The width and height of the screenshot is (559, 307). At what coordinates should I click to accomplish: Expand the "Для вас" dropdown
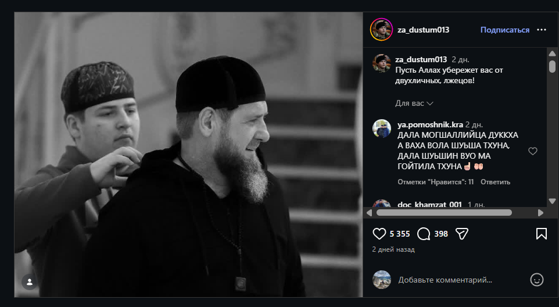414,103
